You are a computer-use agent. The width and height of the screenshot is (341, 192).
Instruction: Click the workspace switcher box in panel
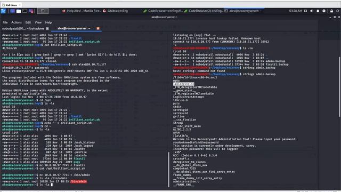(x=43, y=11)
